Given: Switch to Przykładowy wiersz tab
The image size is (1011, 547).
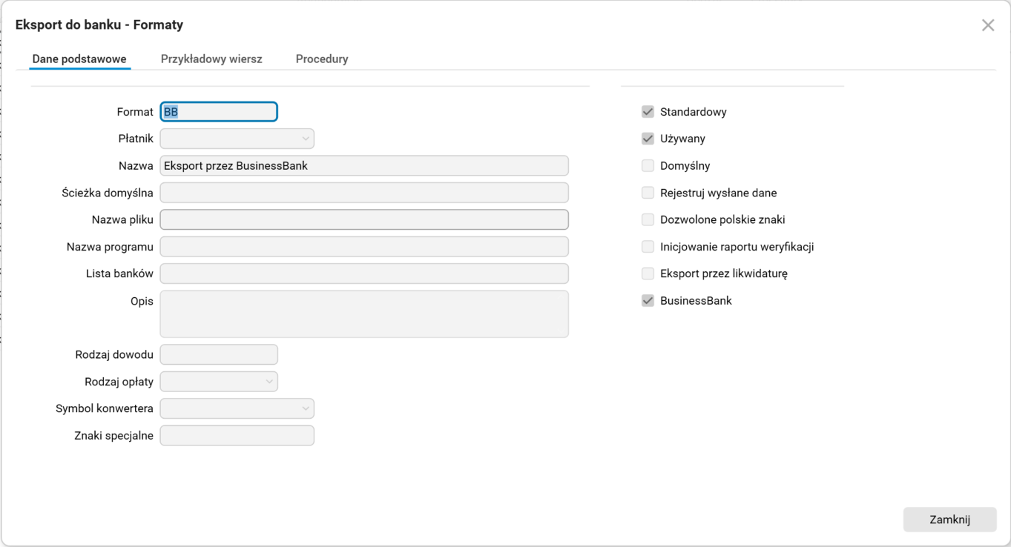Looking at the screenshot, I should point(211,59).
